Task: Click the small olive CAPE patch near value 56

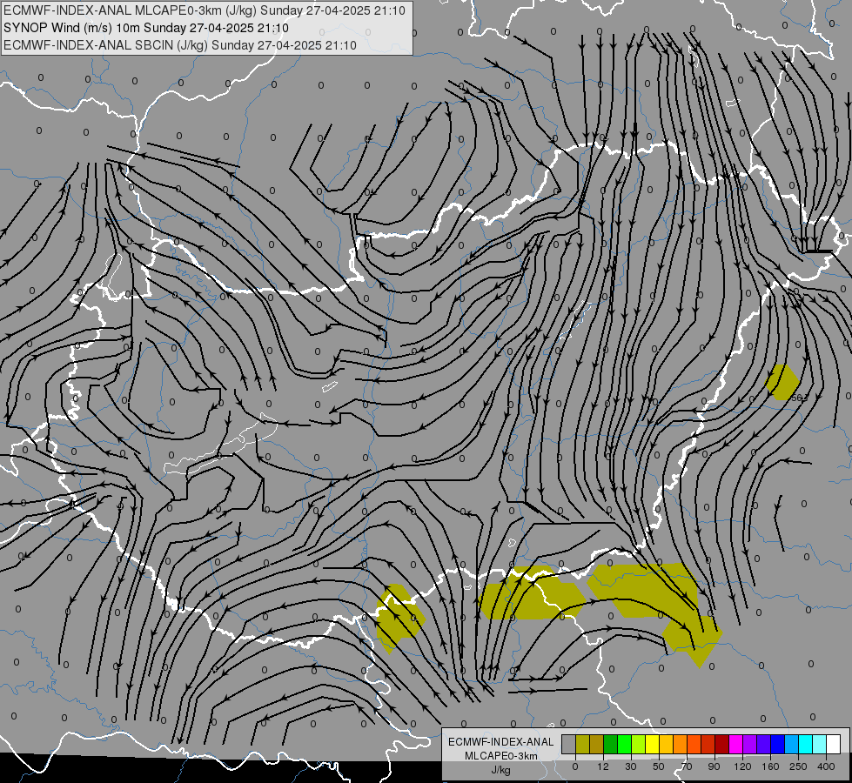Action: coord(782,383)
